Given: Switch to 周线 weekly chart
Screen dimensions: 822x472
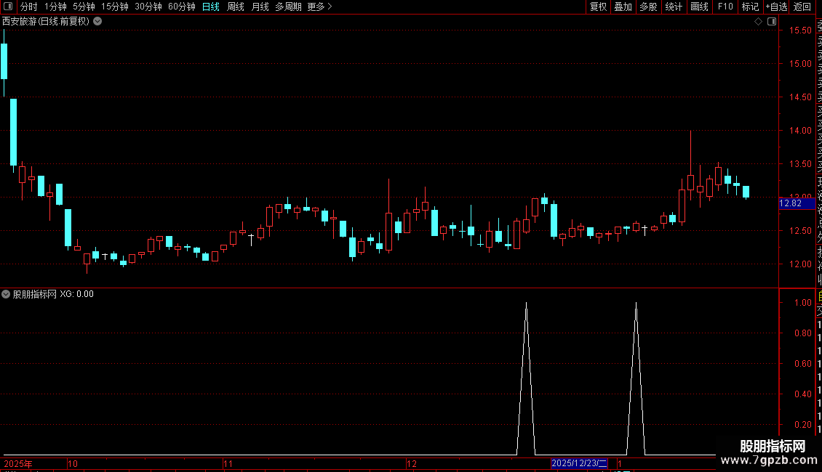Looking at the screenshot, I should coord(236,7).
